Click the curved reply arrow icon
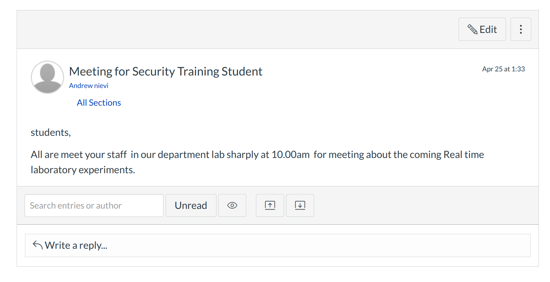Screen dimensions: 550x282 (x=37, y=245)
